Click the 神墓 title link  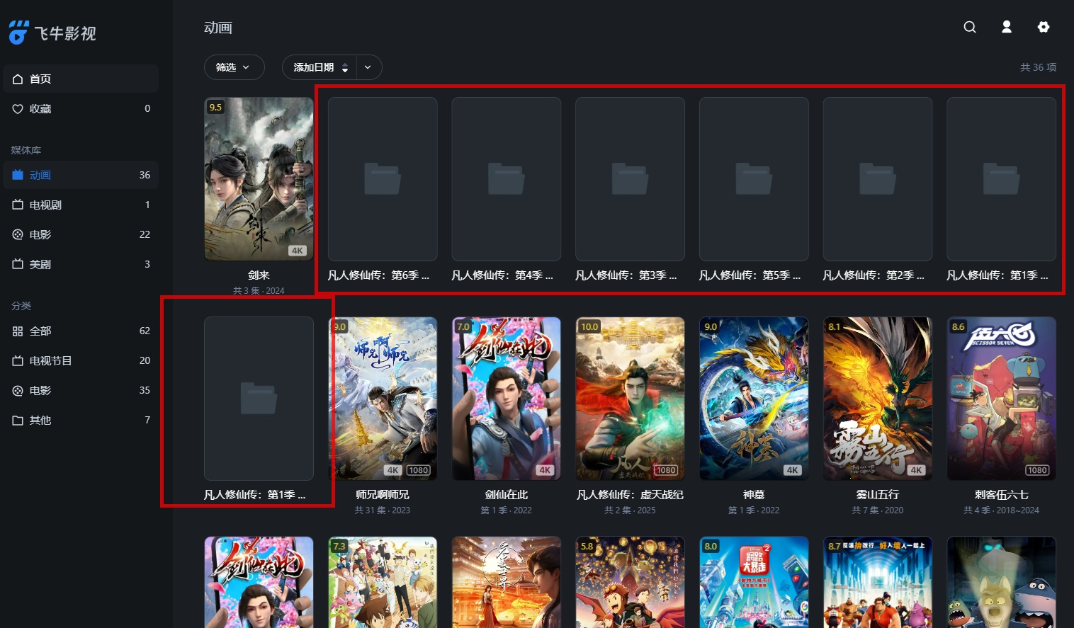click(754, 495)
